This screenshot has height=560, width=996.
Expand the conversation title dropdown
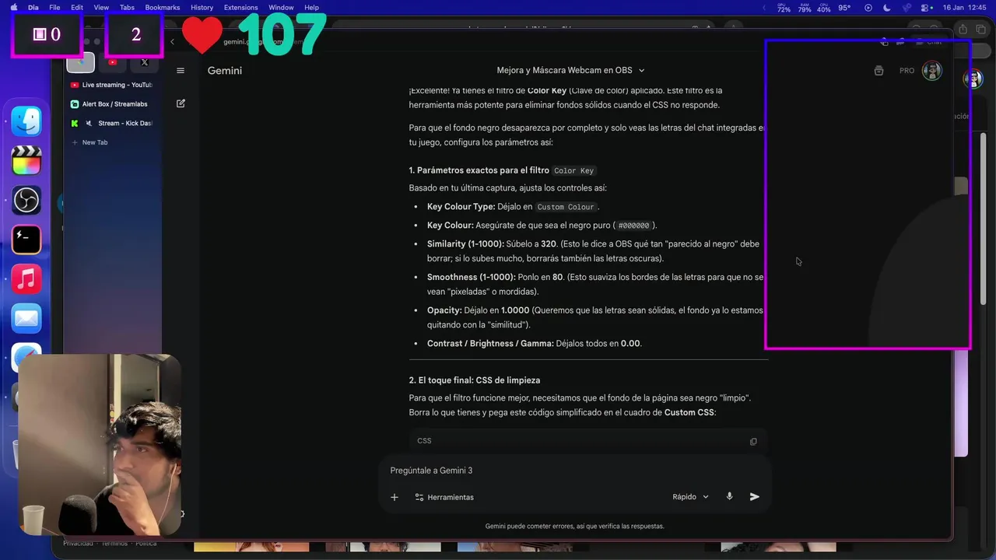(x=641, y=71)
